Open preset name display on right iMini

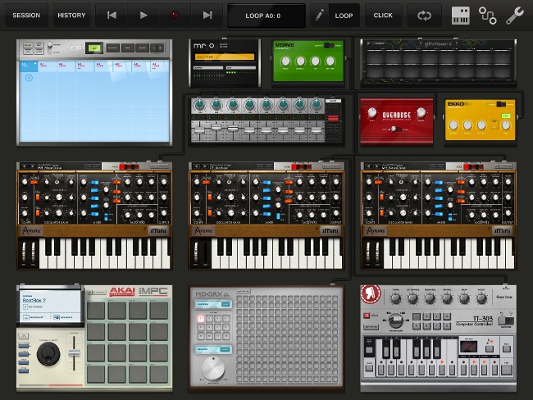(x=404, y=166)
